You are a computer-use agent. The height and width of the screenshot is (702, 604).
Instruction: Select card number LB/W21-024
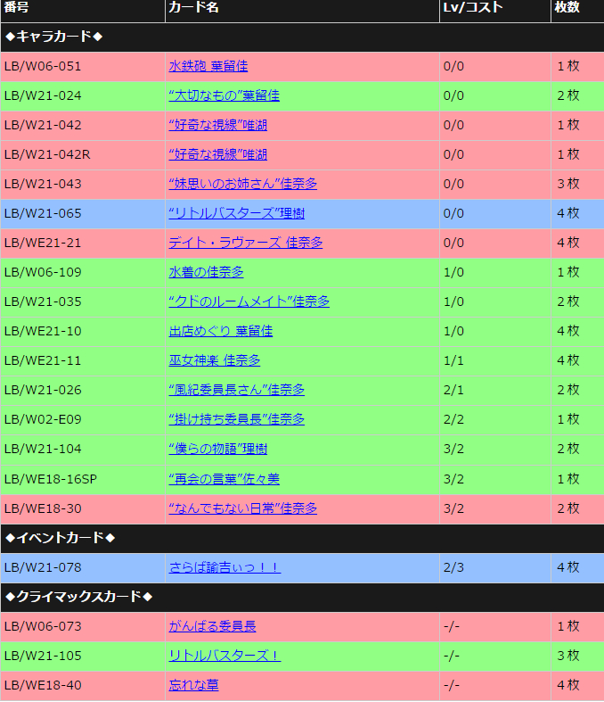(x=43, y=96)
